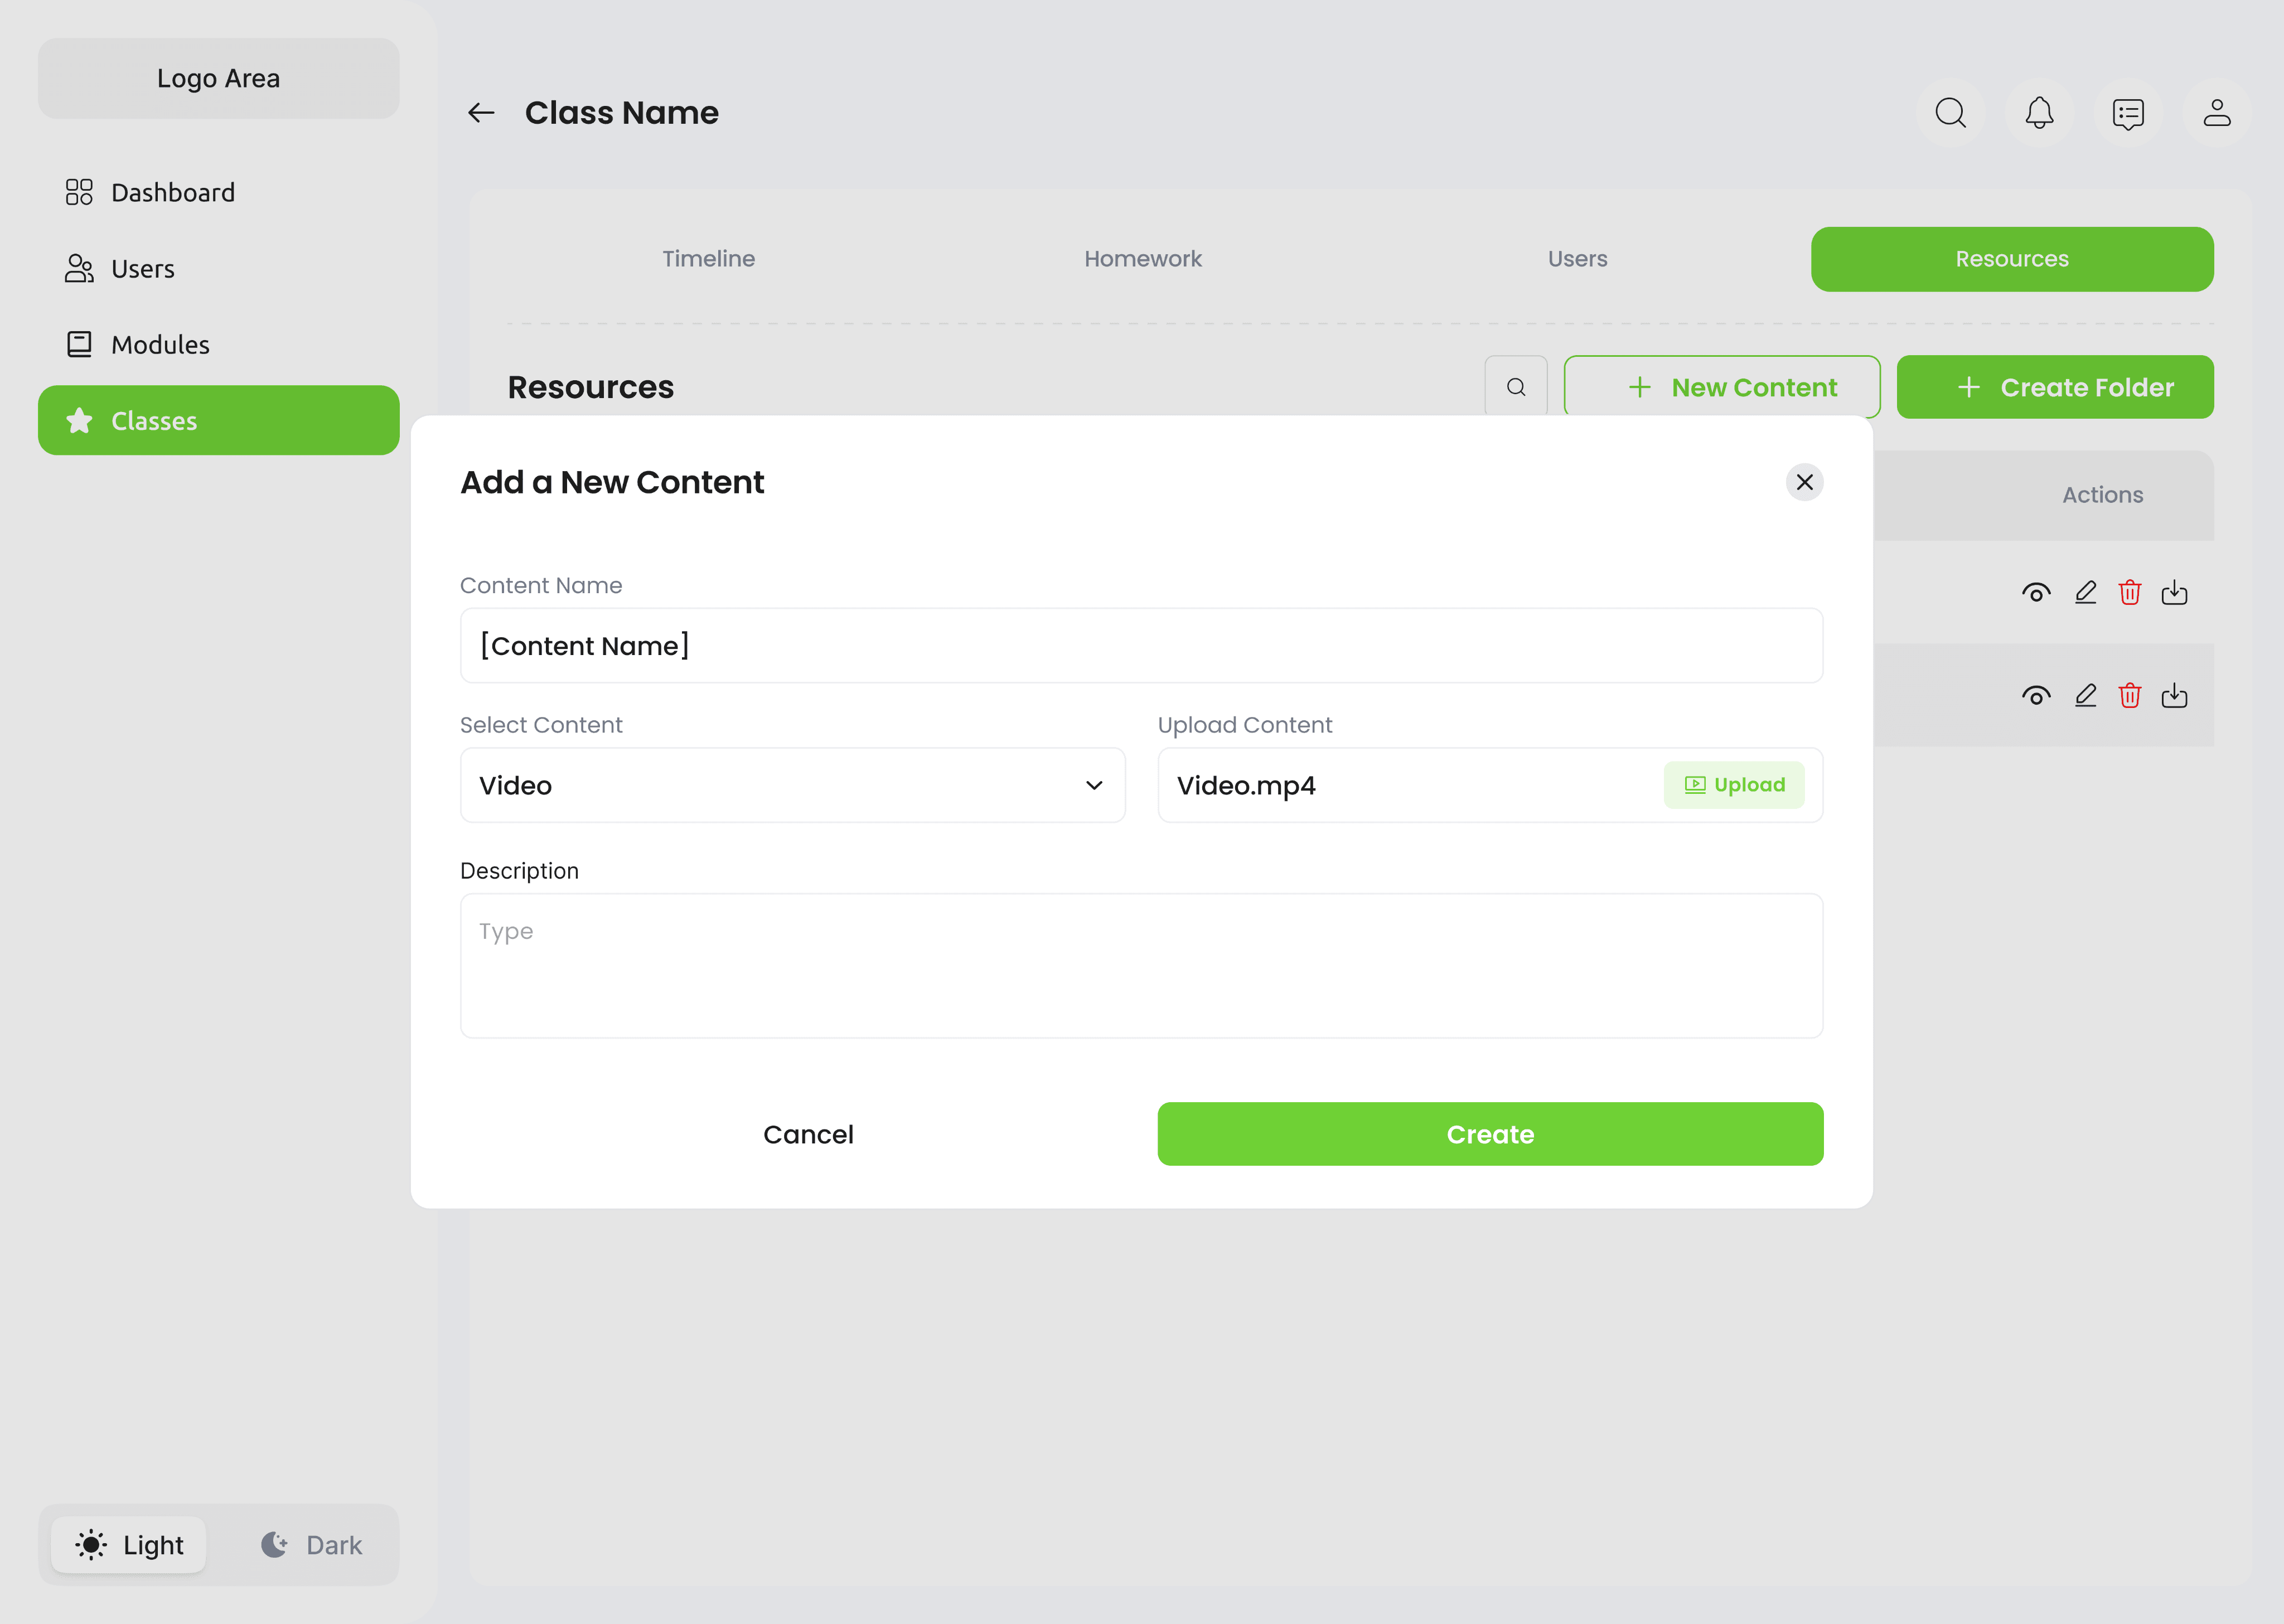Click the header search magnifier icon

(1950, 113)
